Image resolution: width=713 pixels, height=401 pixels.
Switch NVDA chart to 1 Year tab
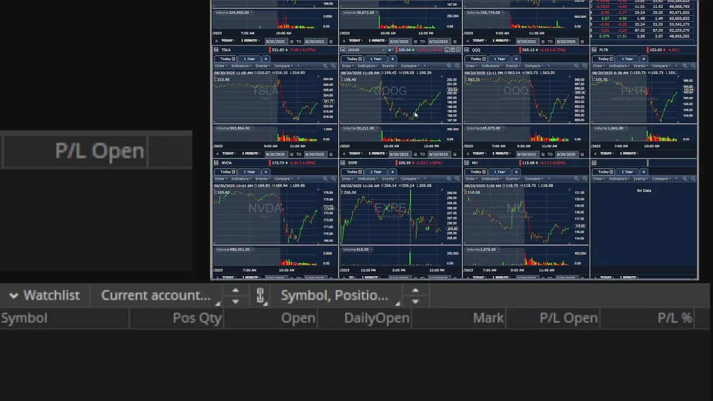tap(250, 172)
